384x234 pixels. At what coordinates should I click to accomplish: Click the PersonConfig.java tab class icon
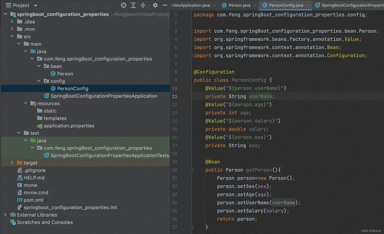click(x=265, y=5)
